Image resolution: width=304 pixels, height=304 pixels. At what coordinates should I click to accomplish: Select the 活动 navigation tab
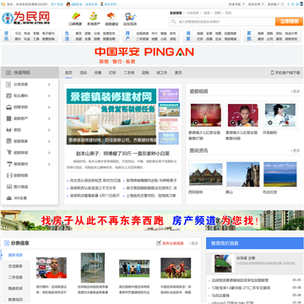point(83,73)
